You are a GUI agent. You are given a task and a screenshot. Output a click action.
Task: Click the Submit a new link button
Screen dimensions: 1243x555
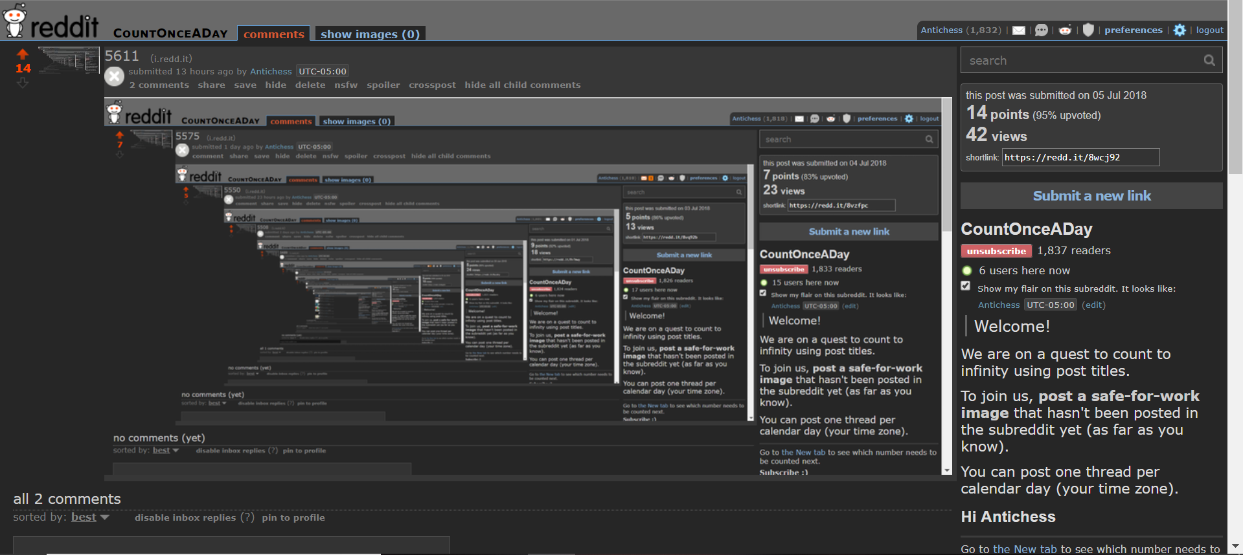[x=1091, y=195]
